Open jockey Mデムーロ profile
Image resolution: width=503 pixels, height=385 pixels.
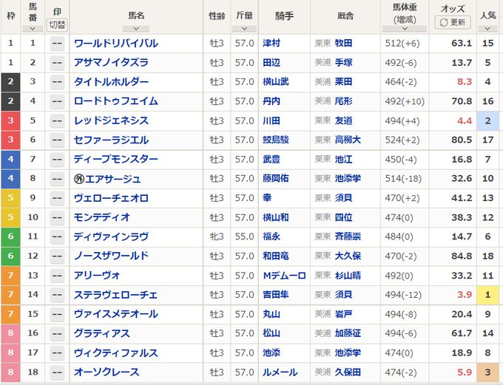(x=284, y=276)
